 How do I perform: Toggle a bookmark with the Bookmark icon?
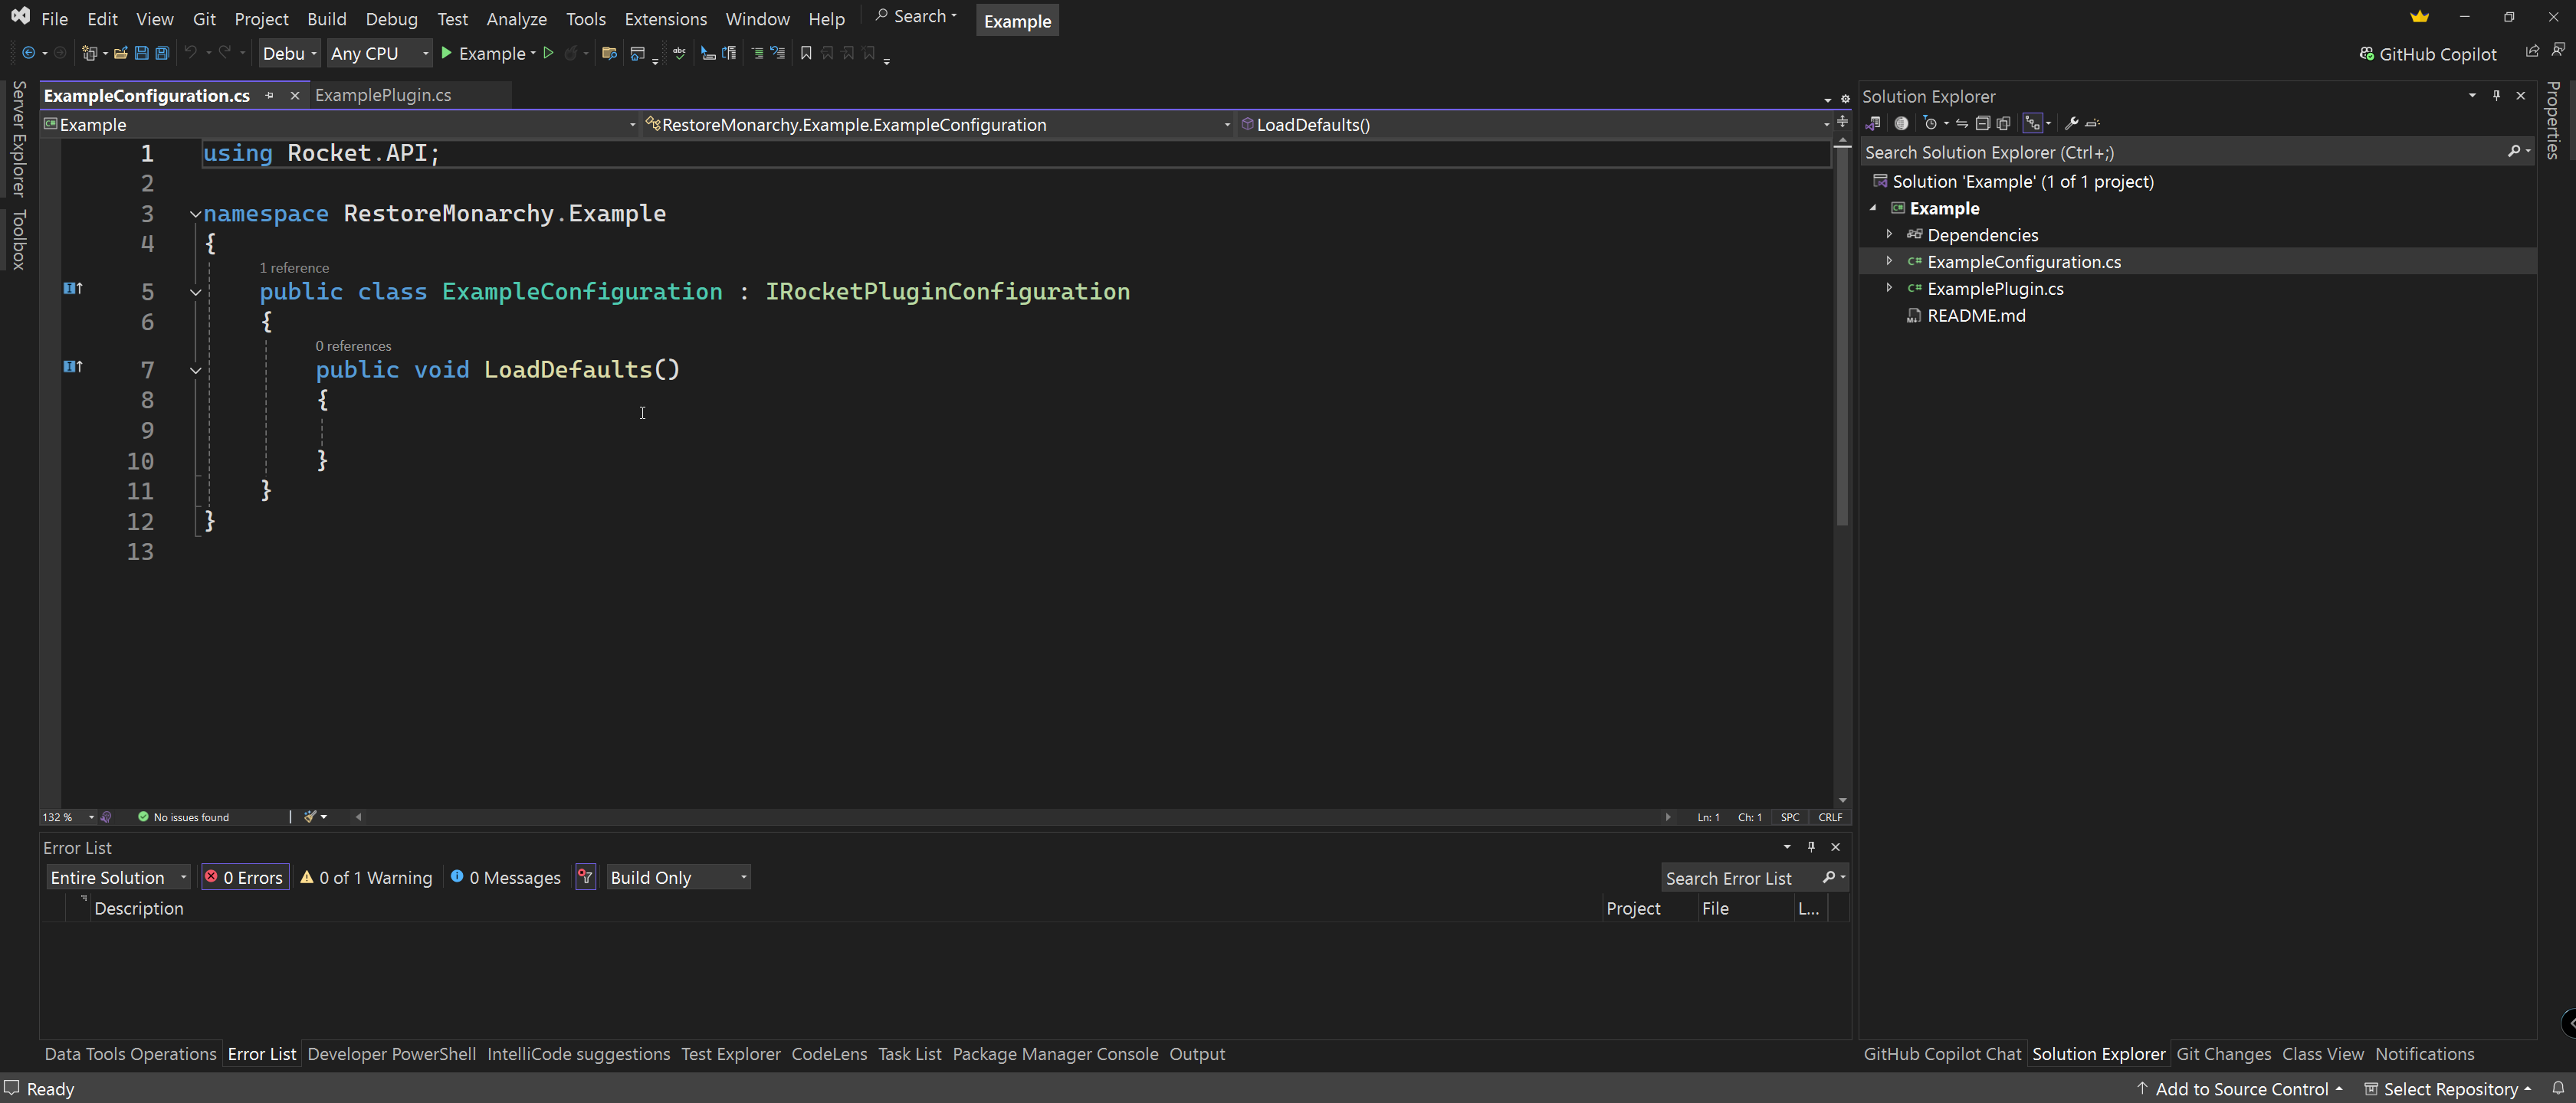tap(806, 53)
